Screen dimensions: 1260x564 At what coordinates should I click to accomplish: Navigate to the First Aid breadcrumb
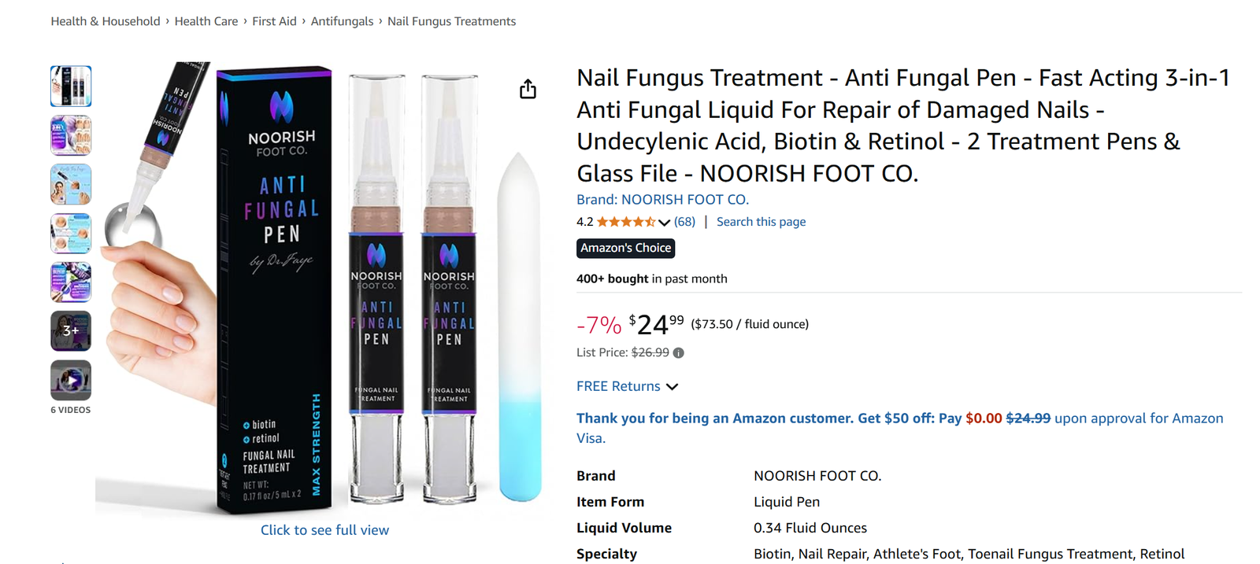(x=274, y=21)
